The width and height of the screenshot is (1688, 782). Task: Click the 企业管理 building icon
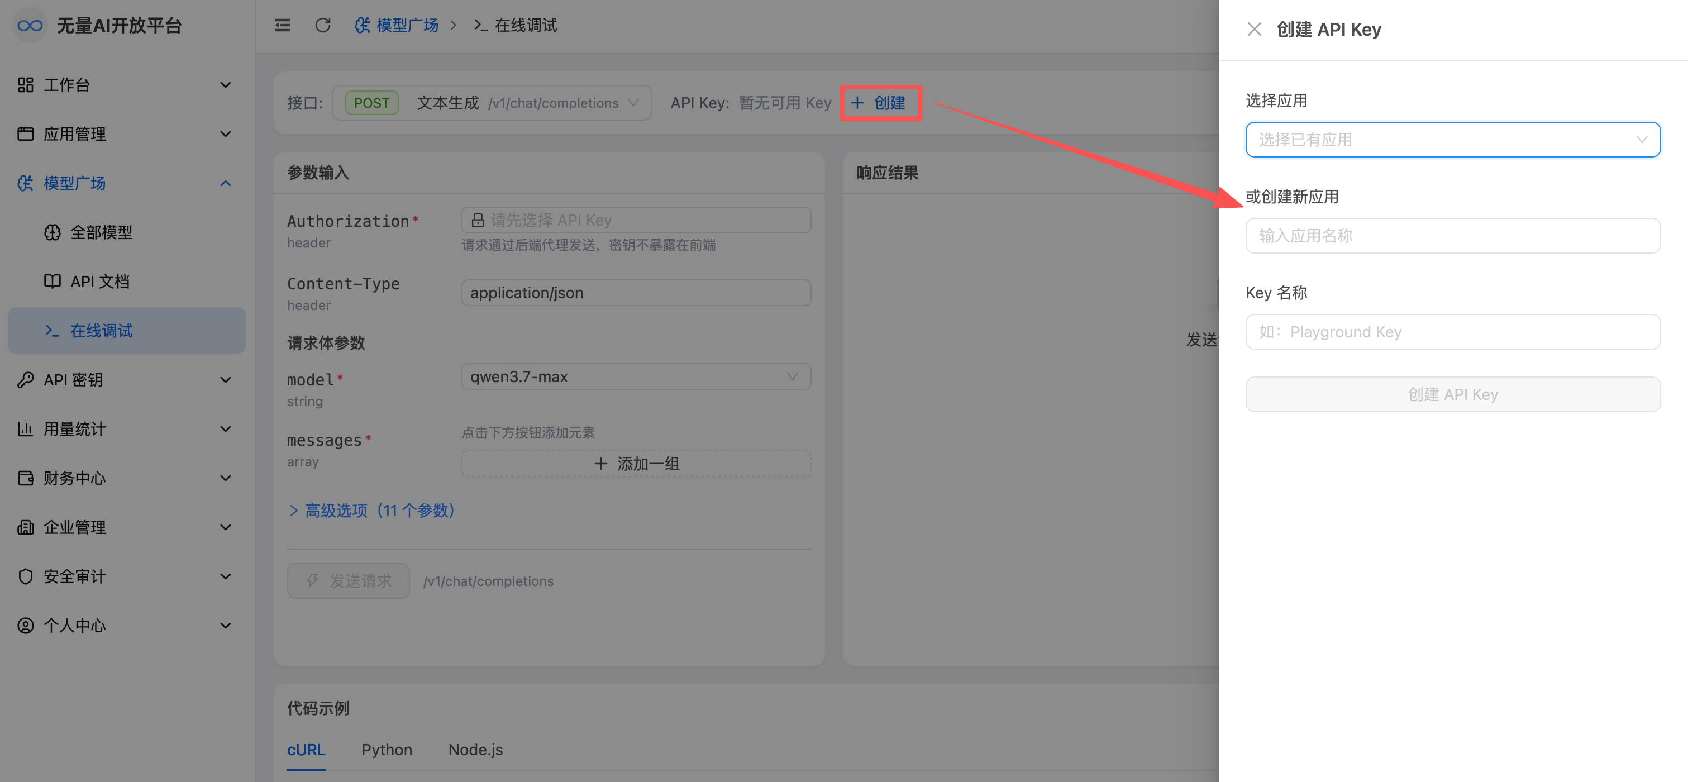pyautogui.click(x=26, y=527)
